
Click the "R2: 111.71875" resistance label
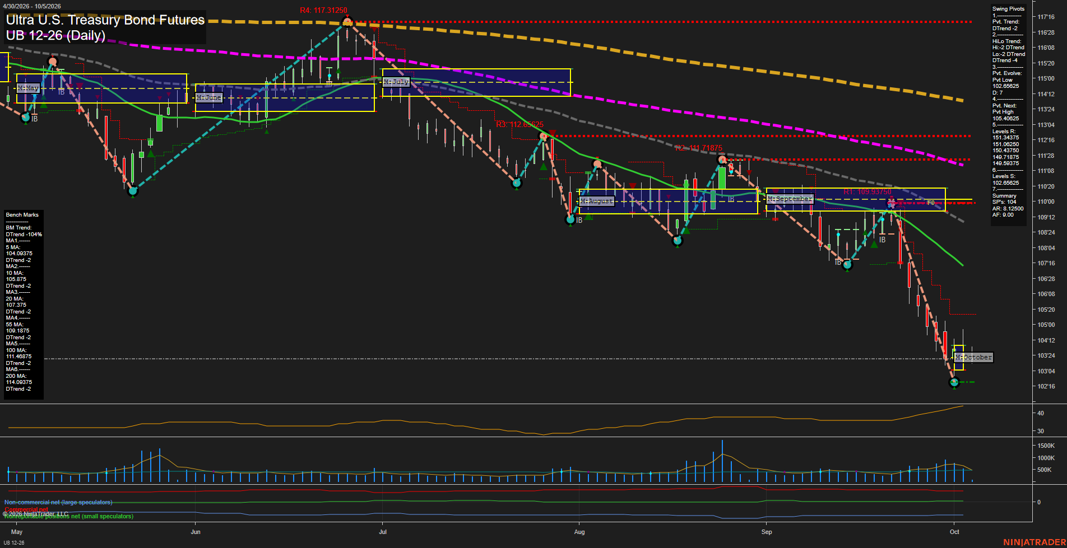click(698, 148)
